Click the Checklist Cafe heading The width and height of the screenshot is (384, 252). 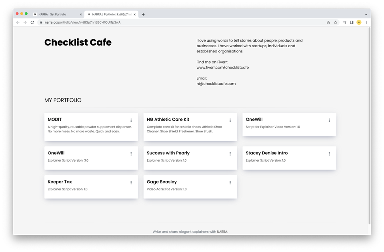coord(78,42)
